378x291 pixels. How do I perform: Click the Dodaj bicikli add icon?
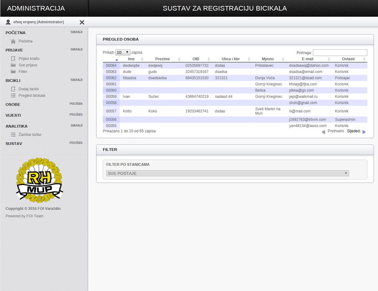[13, 89]
